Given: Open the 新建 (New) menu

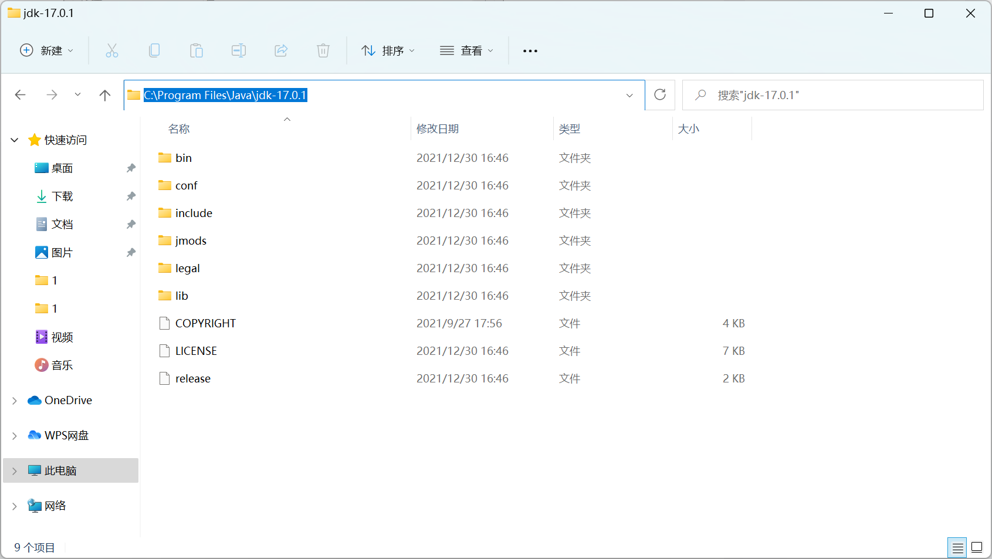Looking at the screenshot, I should 46,50.
